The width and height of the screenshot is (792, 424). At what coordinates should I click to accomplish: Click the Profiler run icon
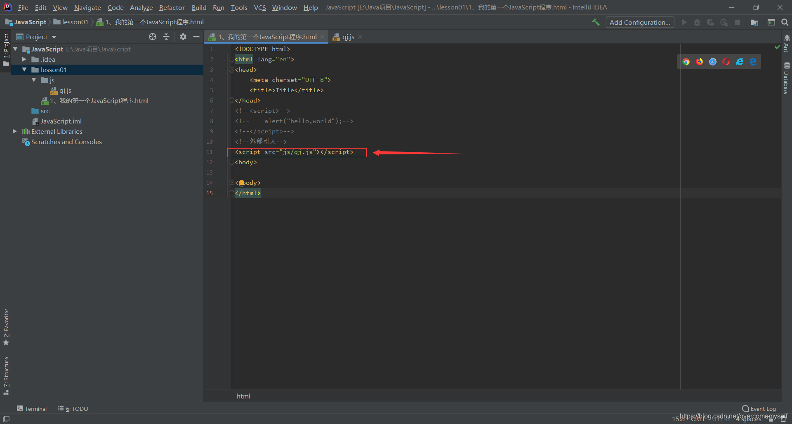click(x=724, y=22)
